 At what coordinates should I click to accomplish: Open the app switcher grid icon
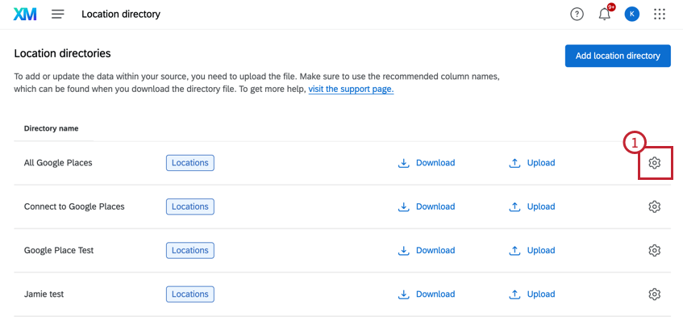(x=660, y=15)
